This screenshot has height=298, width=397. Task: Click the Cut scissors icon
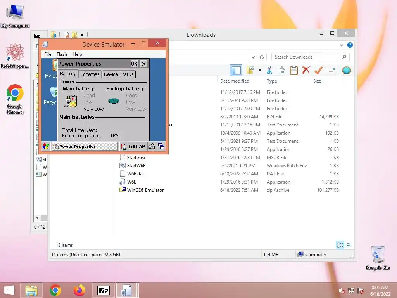269,70
